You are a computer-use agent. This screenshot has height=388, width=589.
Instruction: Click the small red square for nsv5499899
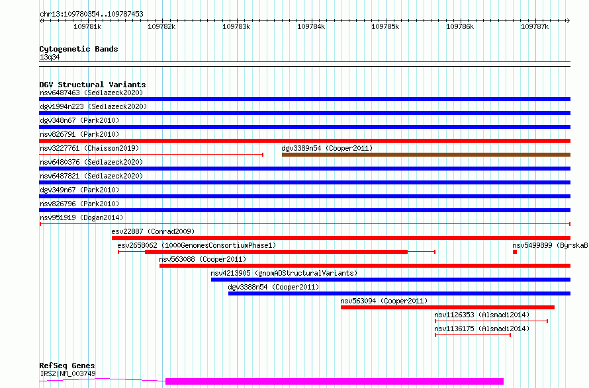(515, 252)
